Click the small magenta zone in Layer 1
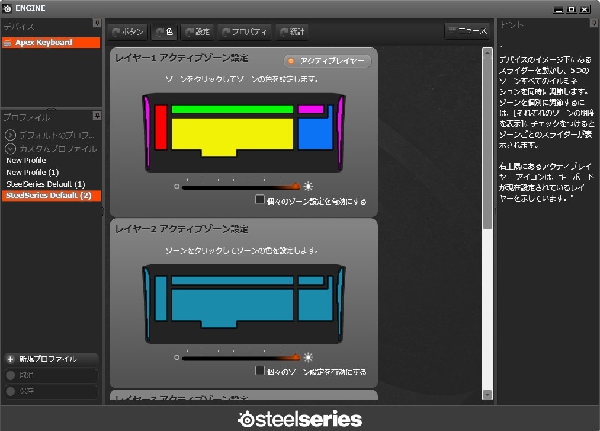 click(311, 109)
